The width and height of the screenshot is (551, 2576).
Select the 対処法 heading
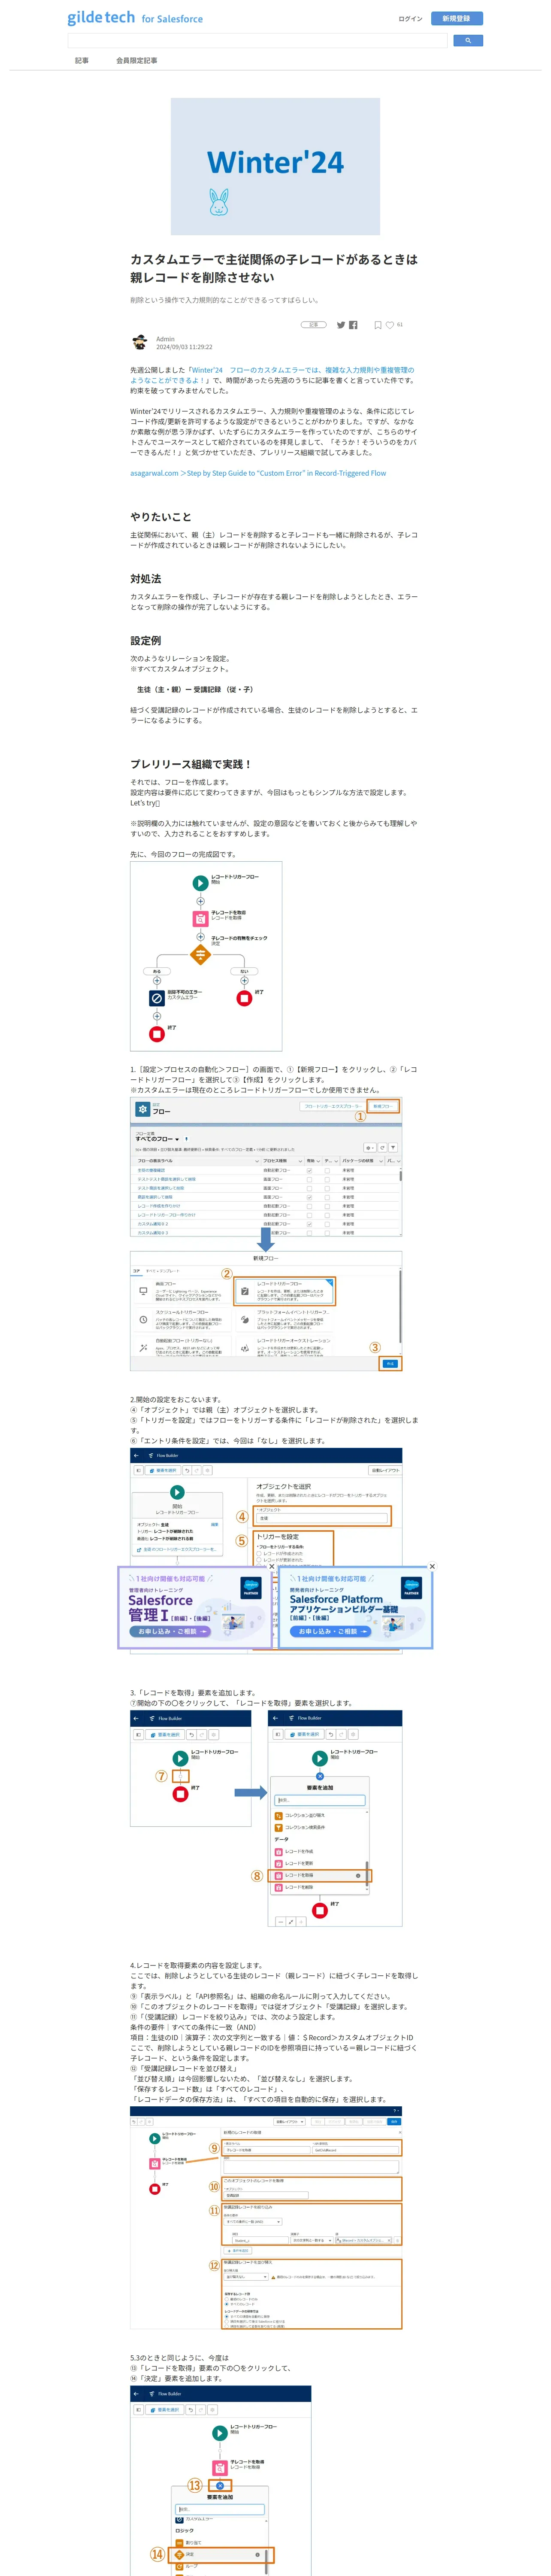click(x=145, y=579)
